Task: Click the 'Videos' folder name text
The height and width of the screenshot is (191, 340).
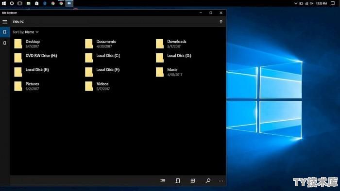Action: [x=102, y=84]
